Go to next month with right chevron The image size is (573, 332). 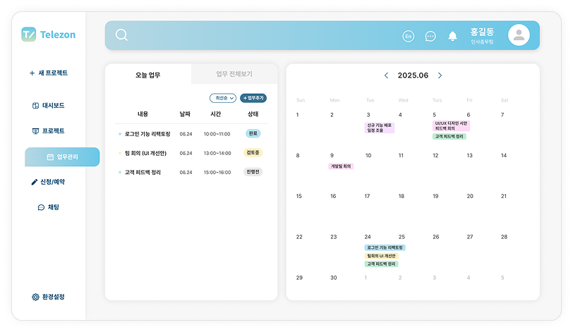tap(440, 75)
